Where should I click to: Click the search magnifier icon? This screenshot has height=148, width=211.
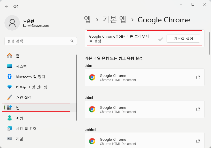coord(72,41)
